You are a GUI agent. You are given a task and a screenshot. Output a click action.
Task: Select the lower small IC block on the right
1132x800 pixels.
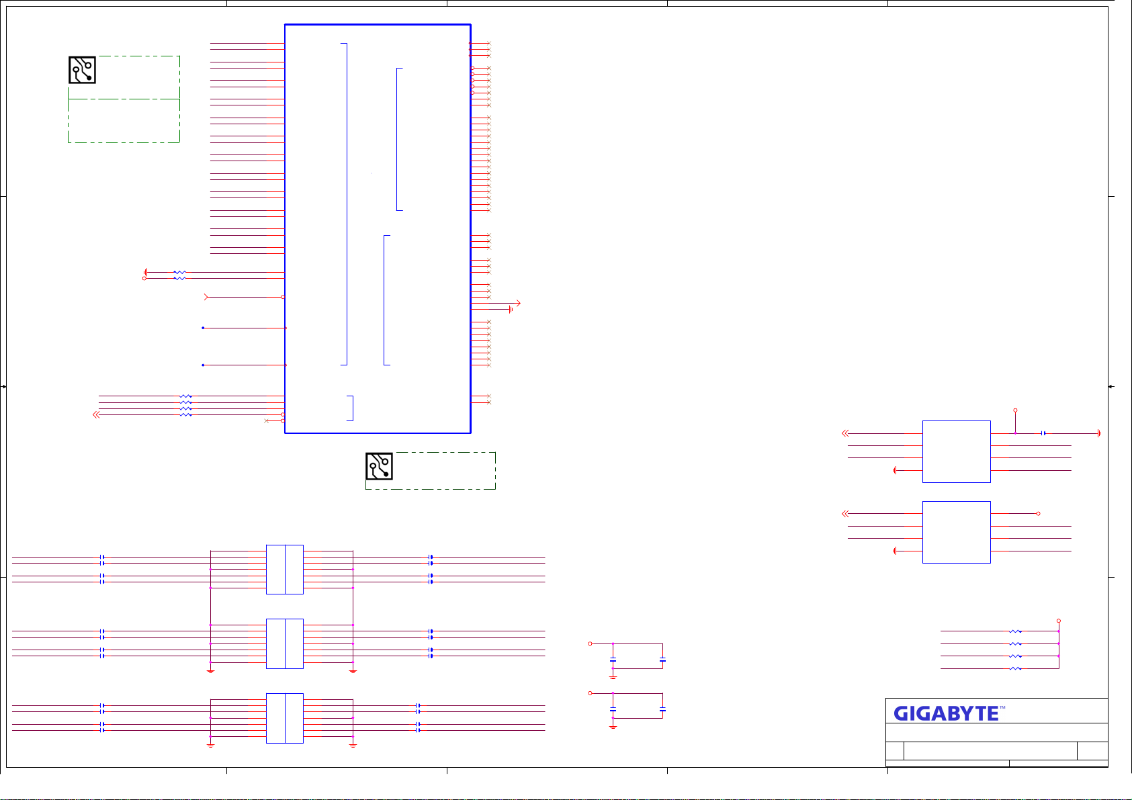tap(956, 532)
